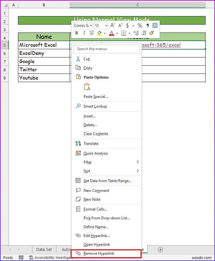
Task: Open the microsoft-365/excel hyperlink
Action: [161, 45]
